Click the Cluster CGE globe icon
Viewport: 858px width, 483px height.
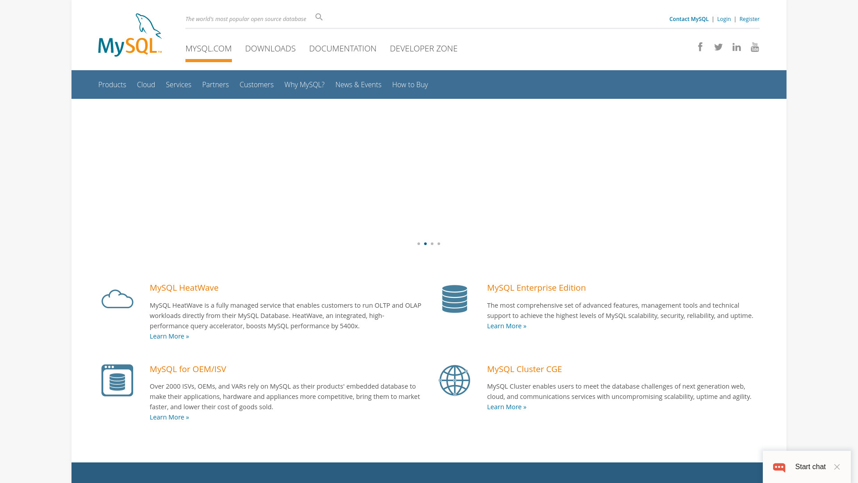454,380
